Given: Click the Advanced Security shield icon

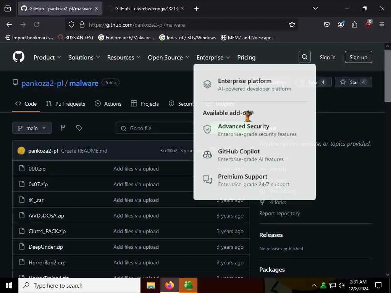Looking at the screenshot, I should (207, 129).
